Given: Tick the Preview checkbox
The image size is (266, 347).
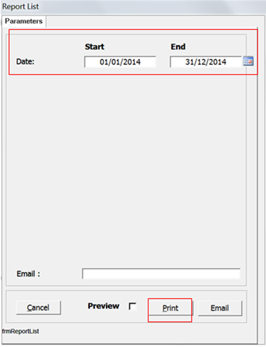Looking at the screenshot, I should [x=132, y=306].
